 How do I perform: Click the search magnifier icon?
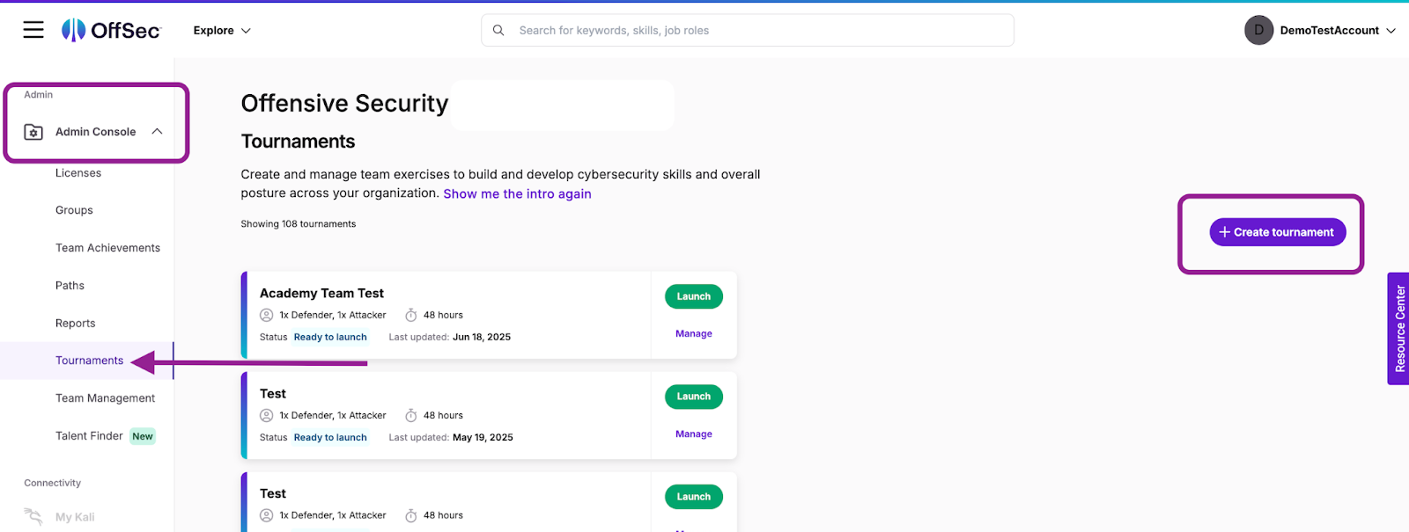coord(498,30)
